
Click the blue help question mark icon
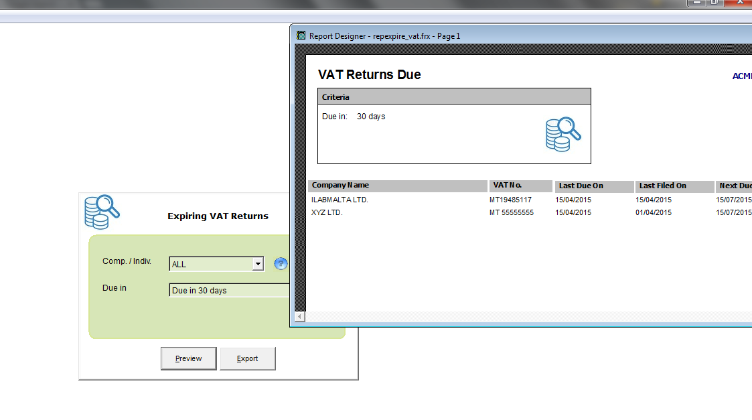click(281, 264)
